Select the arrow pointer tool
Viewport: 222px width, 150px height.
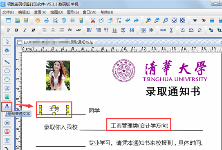[x=7, y=42]
